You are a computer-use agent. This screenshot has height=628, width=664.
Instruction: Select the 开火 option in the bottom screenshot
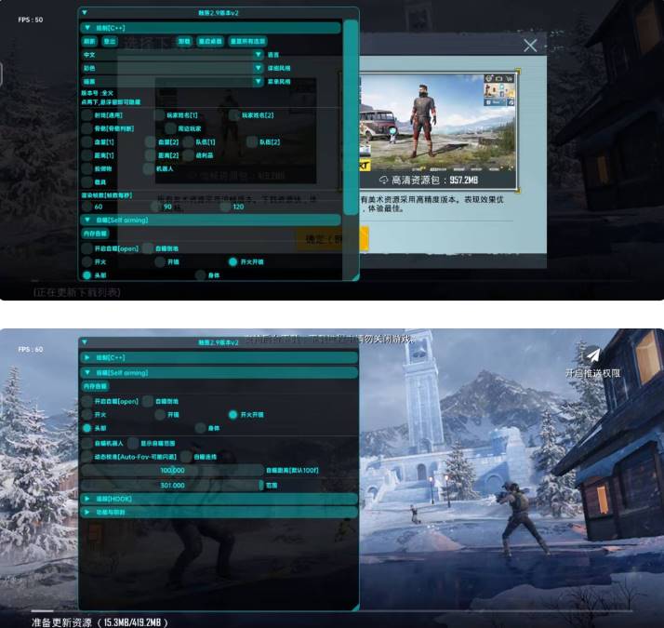pos(86,414)
